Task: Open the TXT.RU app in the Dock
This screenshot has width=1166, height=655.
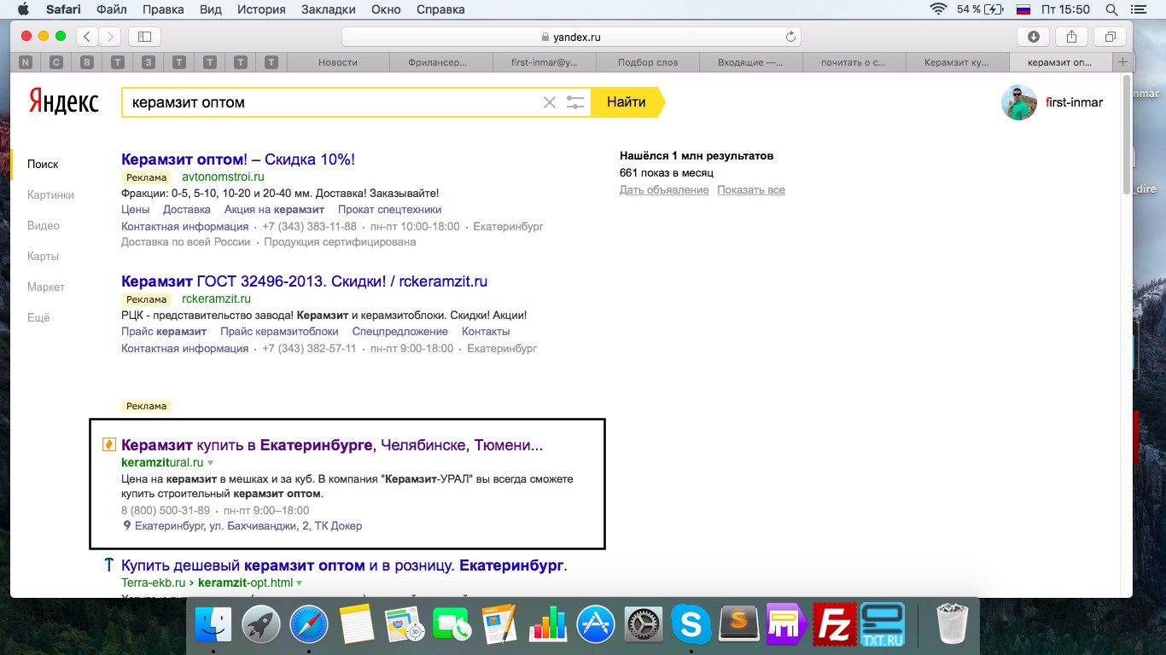Action: (882, 625)
